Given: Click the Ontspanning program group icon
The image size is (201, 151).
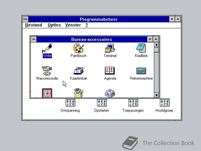Looking at the screenshot, I should point(70,103).
